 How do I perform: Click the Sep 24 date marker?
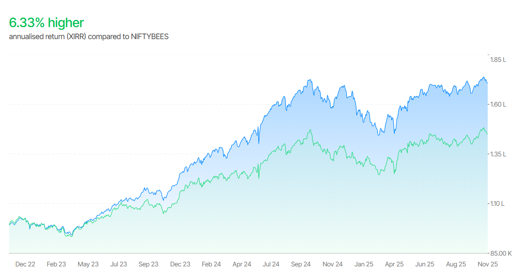301,264
